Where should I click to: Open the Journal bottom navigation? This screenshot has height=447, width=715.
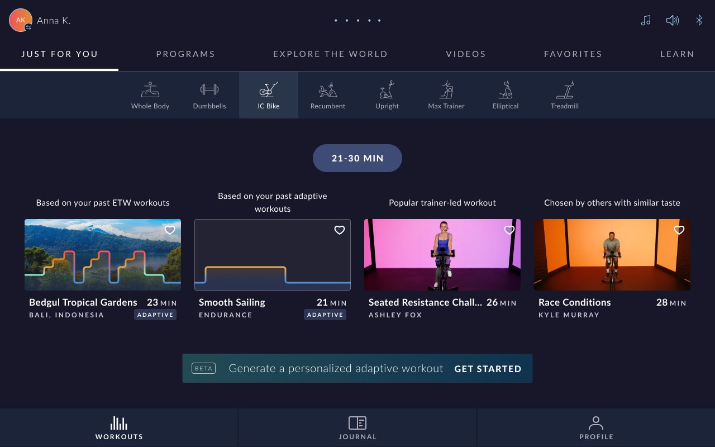357,427
